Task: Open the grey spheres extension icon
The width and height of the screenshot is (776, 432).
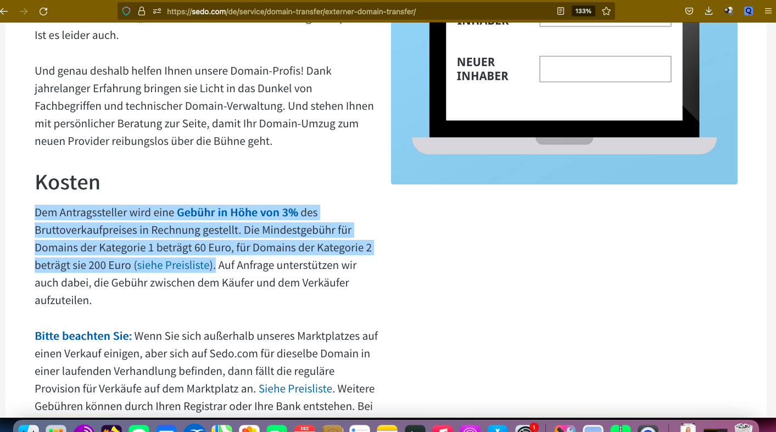Action: tap(729, 11)
